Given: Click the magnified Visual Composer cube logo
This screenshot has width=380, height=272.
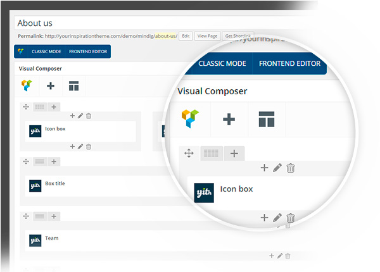Looking at the screenshot, I should point(190,118).
